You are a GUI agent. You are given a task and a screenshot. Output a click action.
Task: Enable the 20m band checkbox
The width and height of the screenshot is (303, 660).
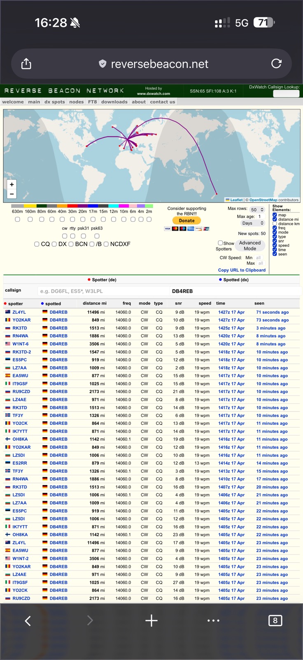tap(83, 219)
